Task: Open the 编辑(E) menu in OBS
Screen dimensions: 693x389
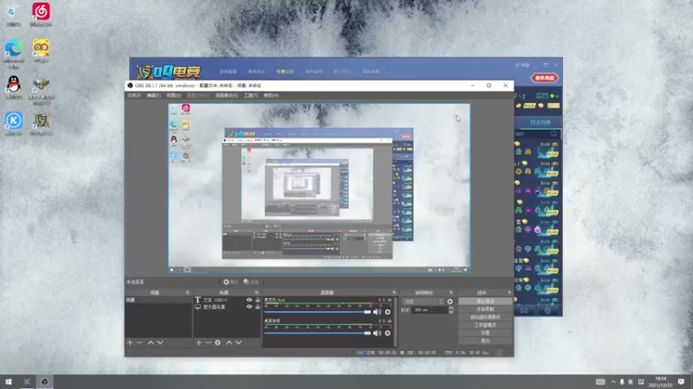Action: [154, 95]
